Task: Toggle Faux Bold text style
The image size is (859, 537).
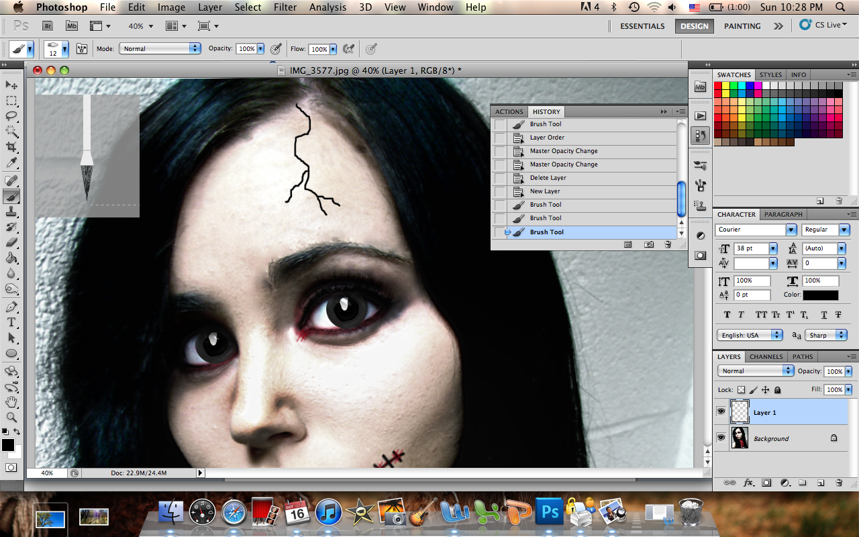Action: [x=727, y=315]
